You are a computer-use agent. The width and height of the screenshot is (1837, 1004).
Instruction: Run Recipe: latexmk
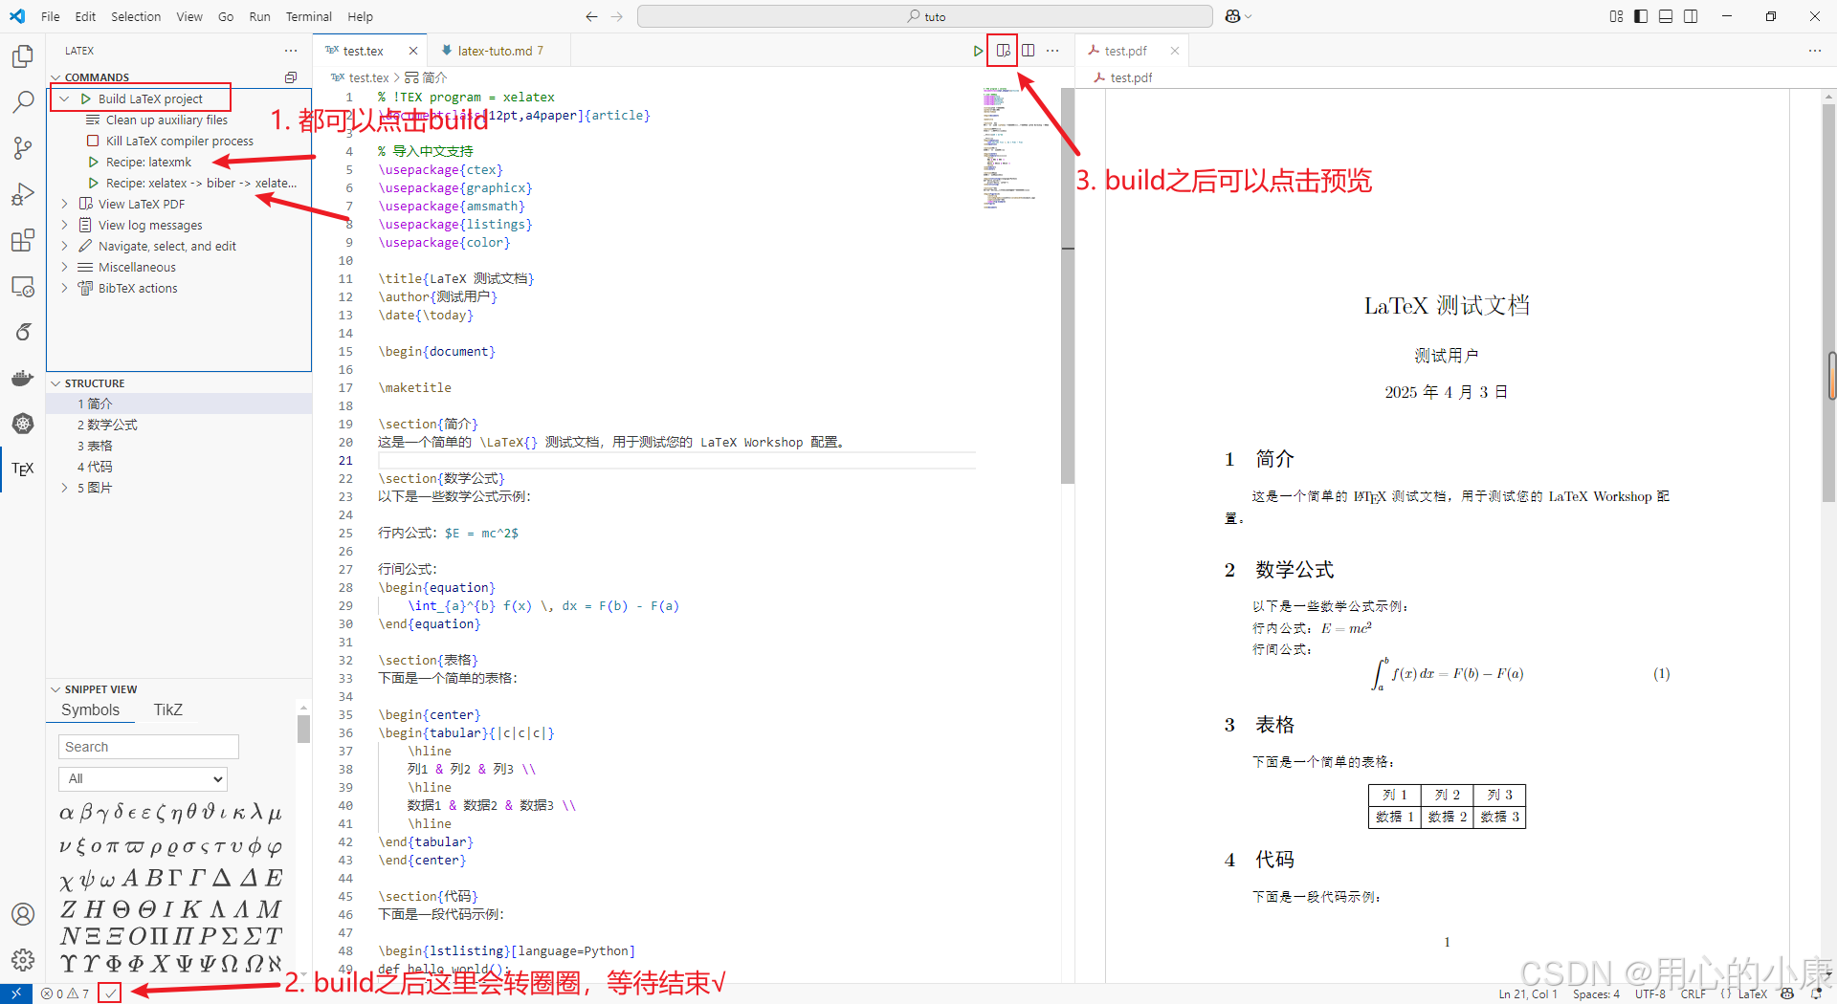point(148,162)
